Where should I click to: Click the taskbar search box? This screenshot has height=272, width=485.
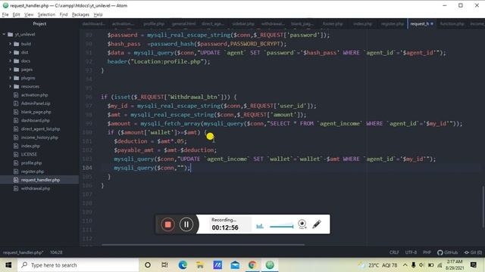(x=77, y=265)
